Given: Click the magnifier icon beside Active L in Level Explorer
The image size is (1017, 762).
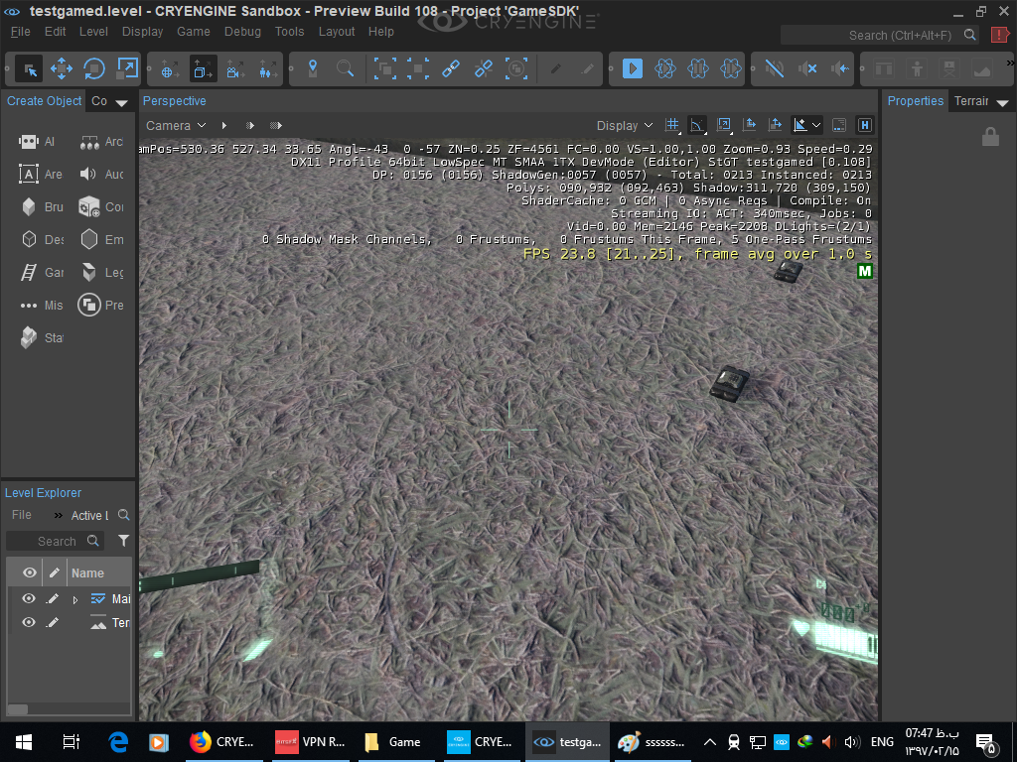Looking at the screenshot, I should 124,515.
